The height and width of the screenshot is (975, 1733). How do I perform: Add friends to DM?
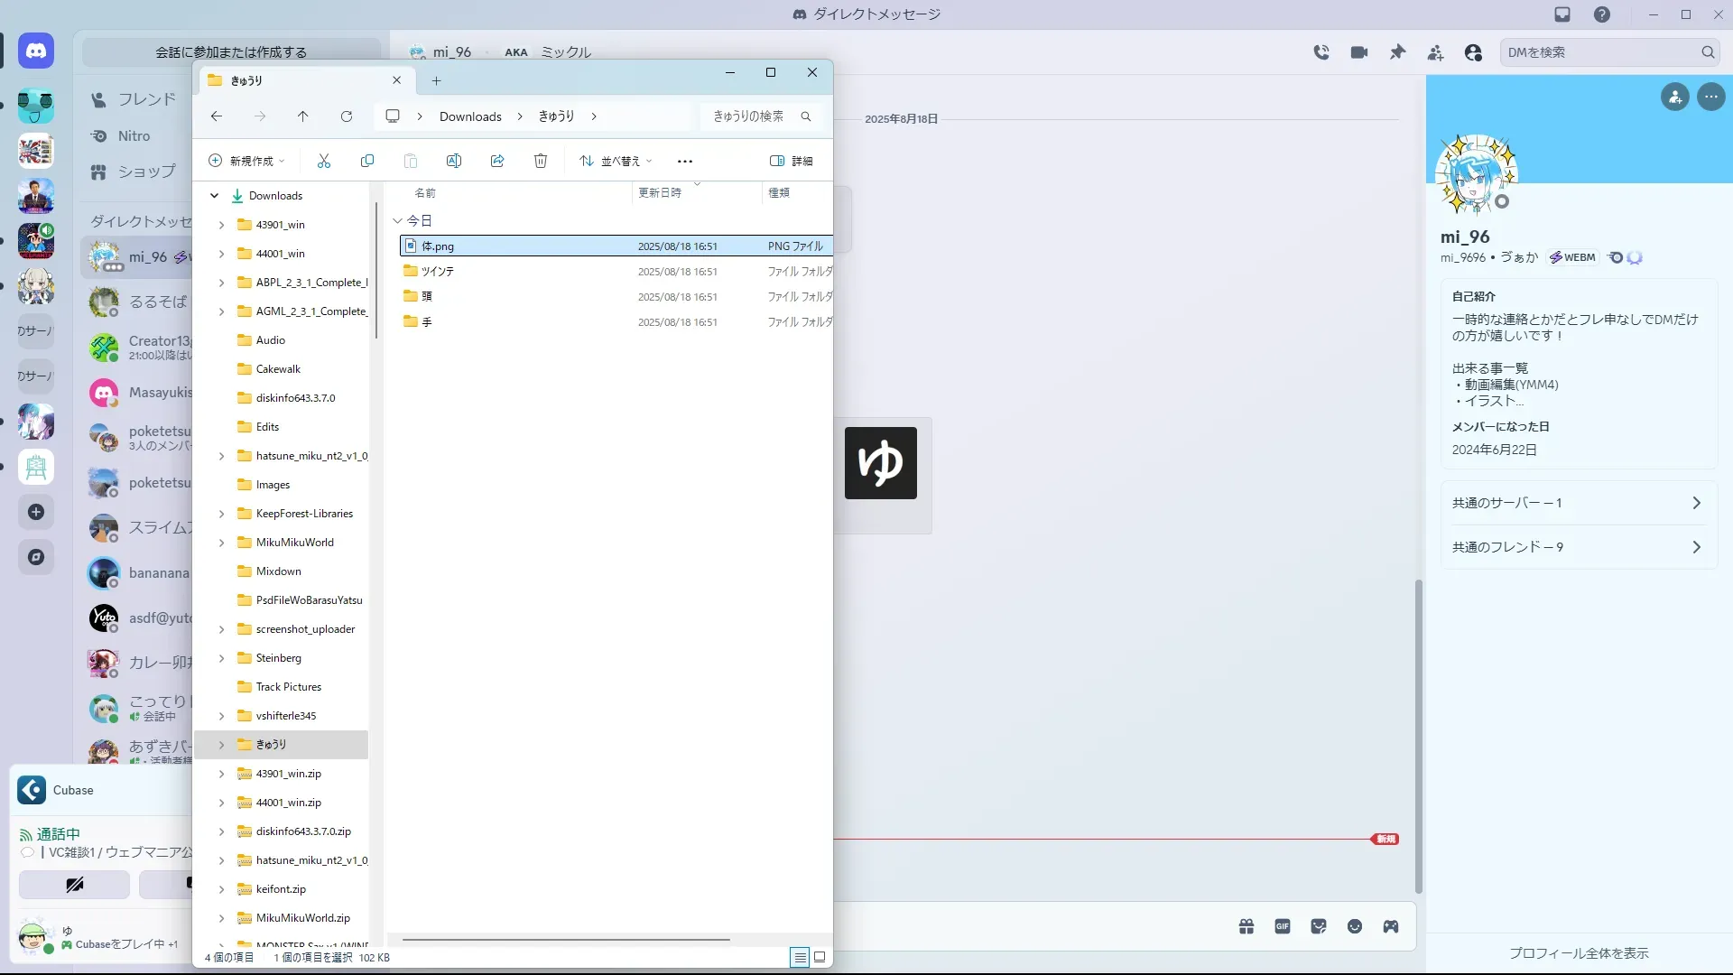coord(1435,52)
